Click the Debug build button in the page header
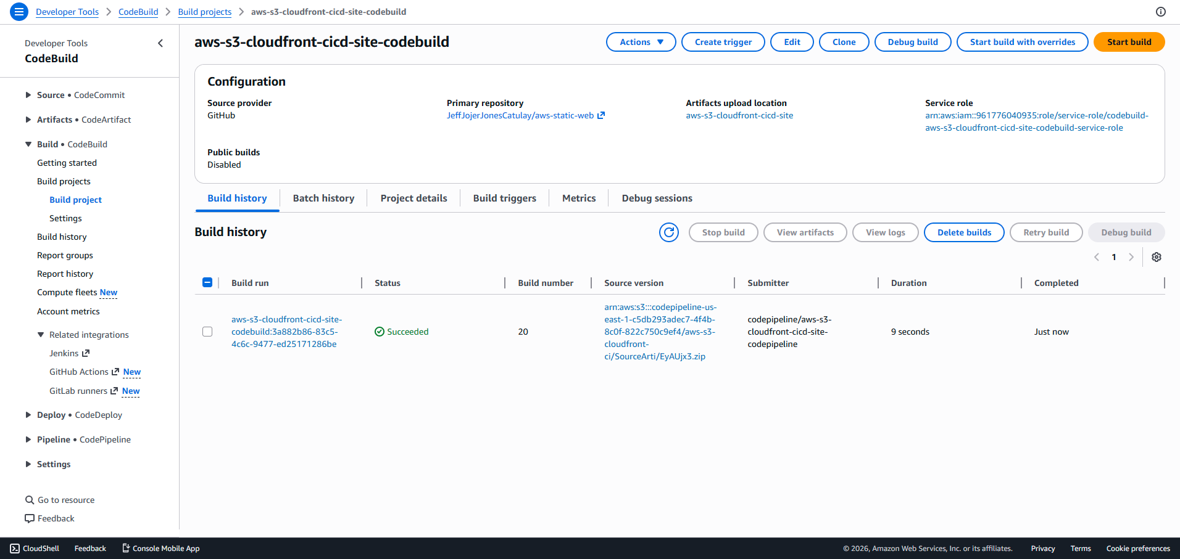1180x559 pixels. click(x=913, y=42)
